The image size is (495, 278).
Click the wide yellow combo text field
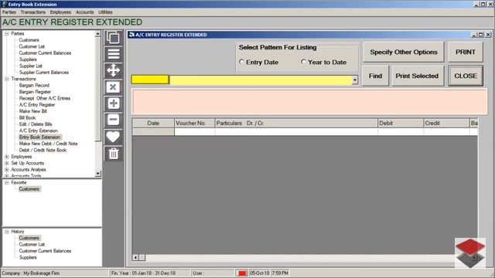(x=261, y=80)
